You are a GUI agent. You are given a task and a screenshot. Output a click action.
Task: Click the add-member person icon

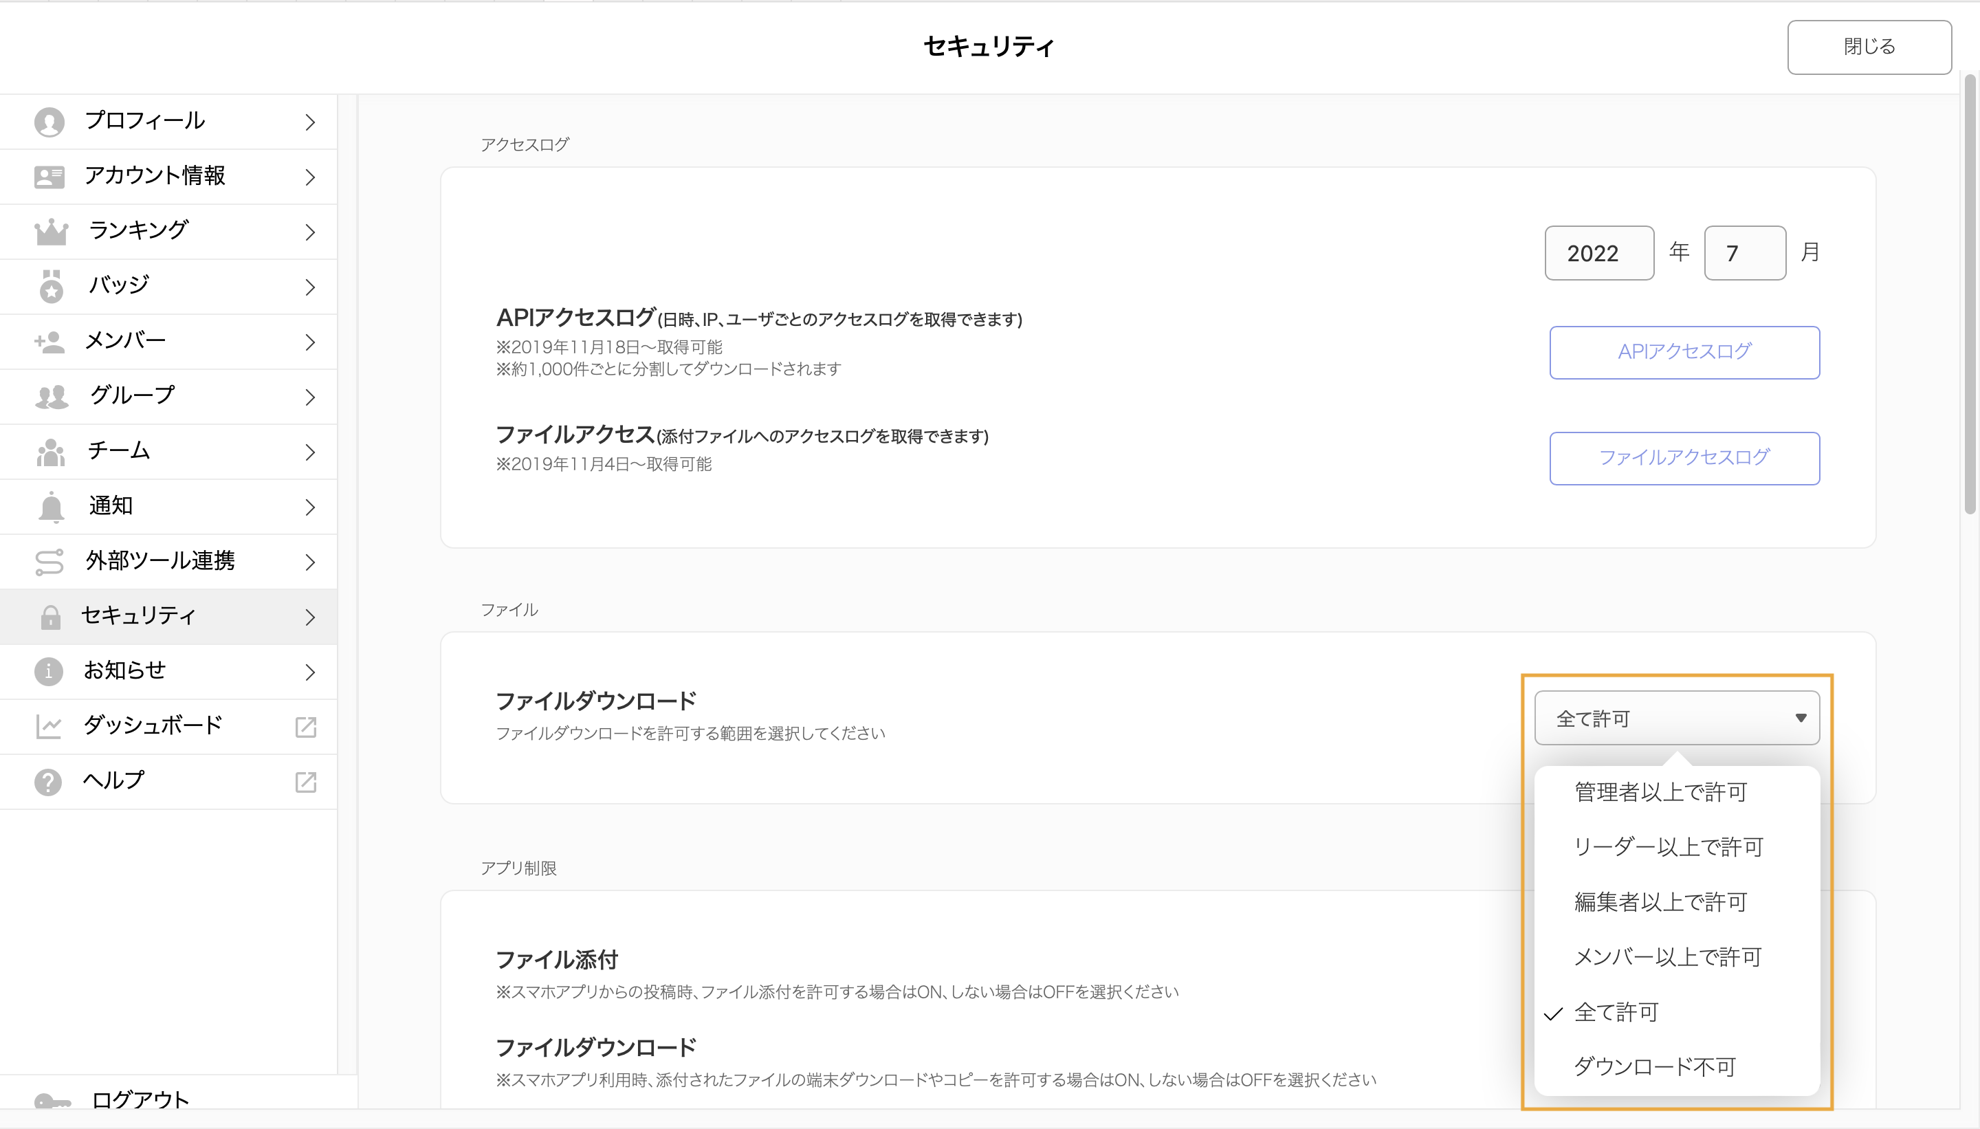(49, 342)
